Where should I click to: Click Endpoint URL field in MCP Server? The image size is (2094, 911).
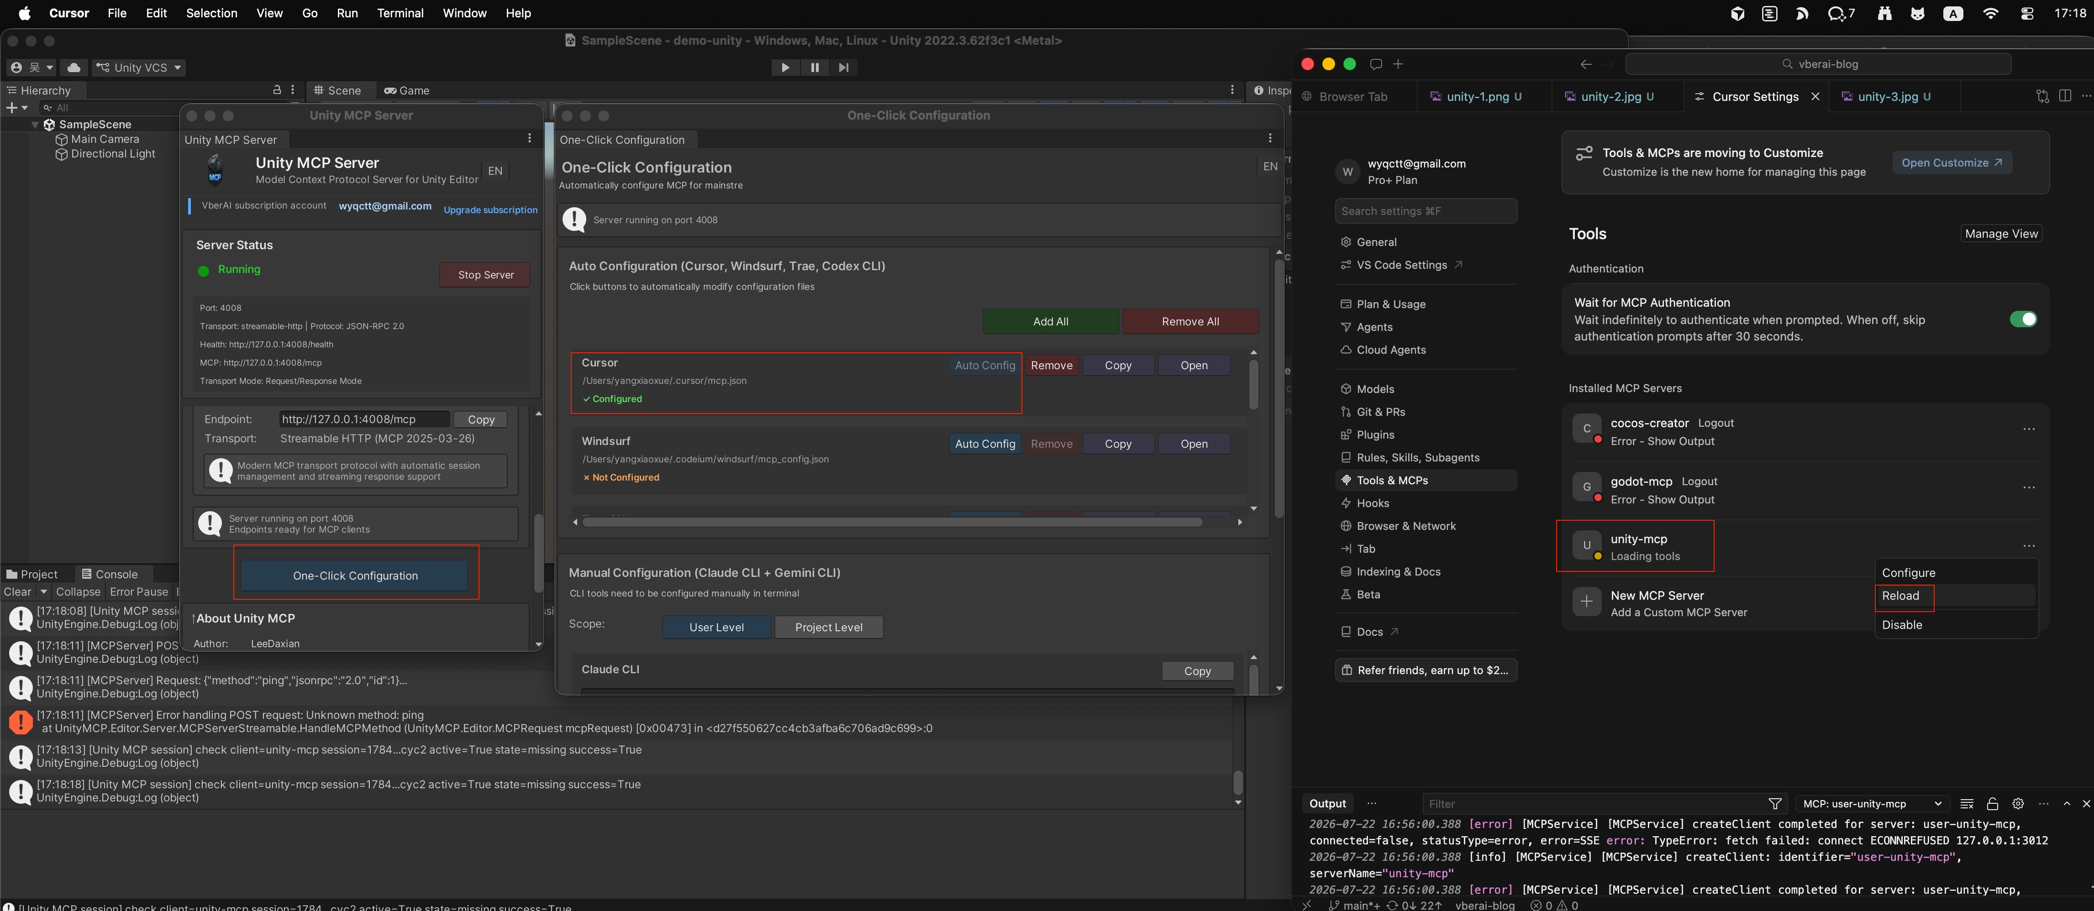363,419
